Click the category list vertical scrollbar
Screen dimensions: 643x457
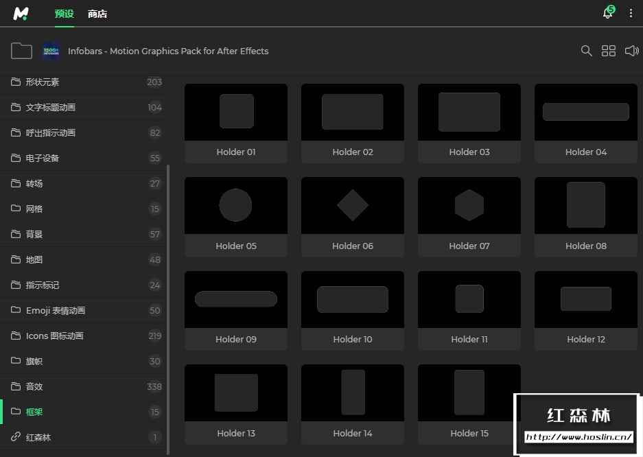click(168, 310)
